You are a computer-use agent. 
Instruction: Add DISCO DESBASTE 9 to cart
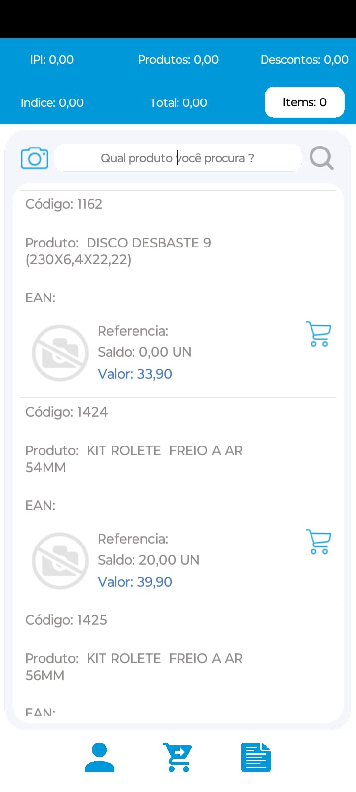318,334
